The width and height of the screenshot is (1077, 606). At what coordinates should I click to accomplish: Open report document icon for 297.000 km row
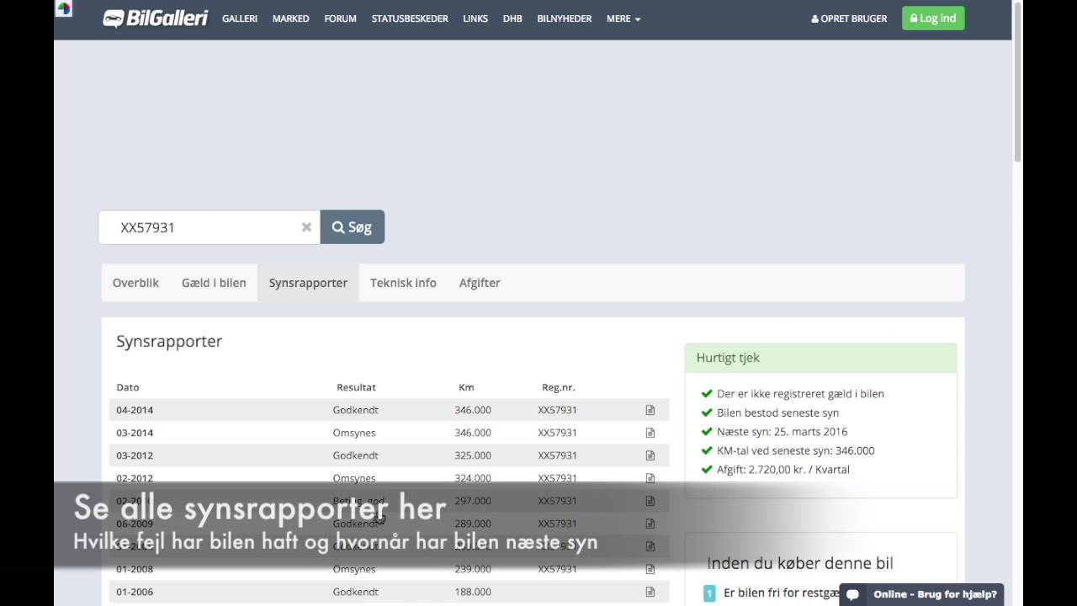tap(650, 501)
